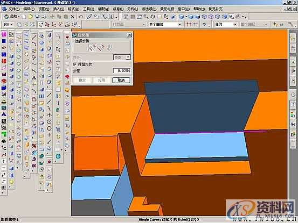Screen dimensions: 298x223
Task: Choose the Text 'A' curve tool
Action: pos(34,77)
